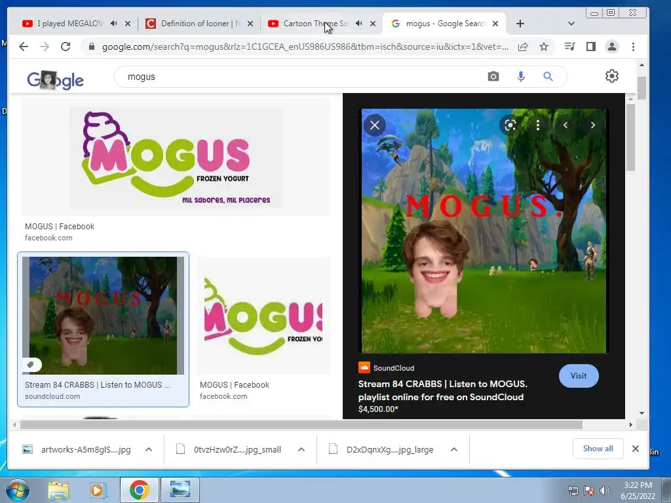671x503 pixels.
Task: Open the second MOGUS Facebook thumbnail
Action: click(263, 315)
